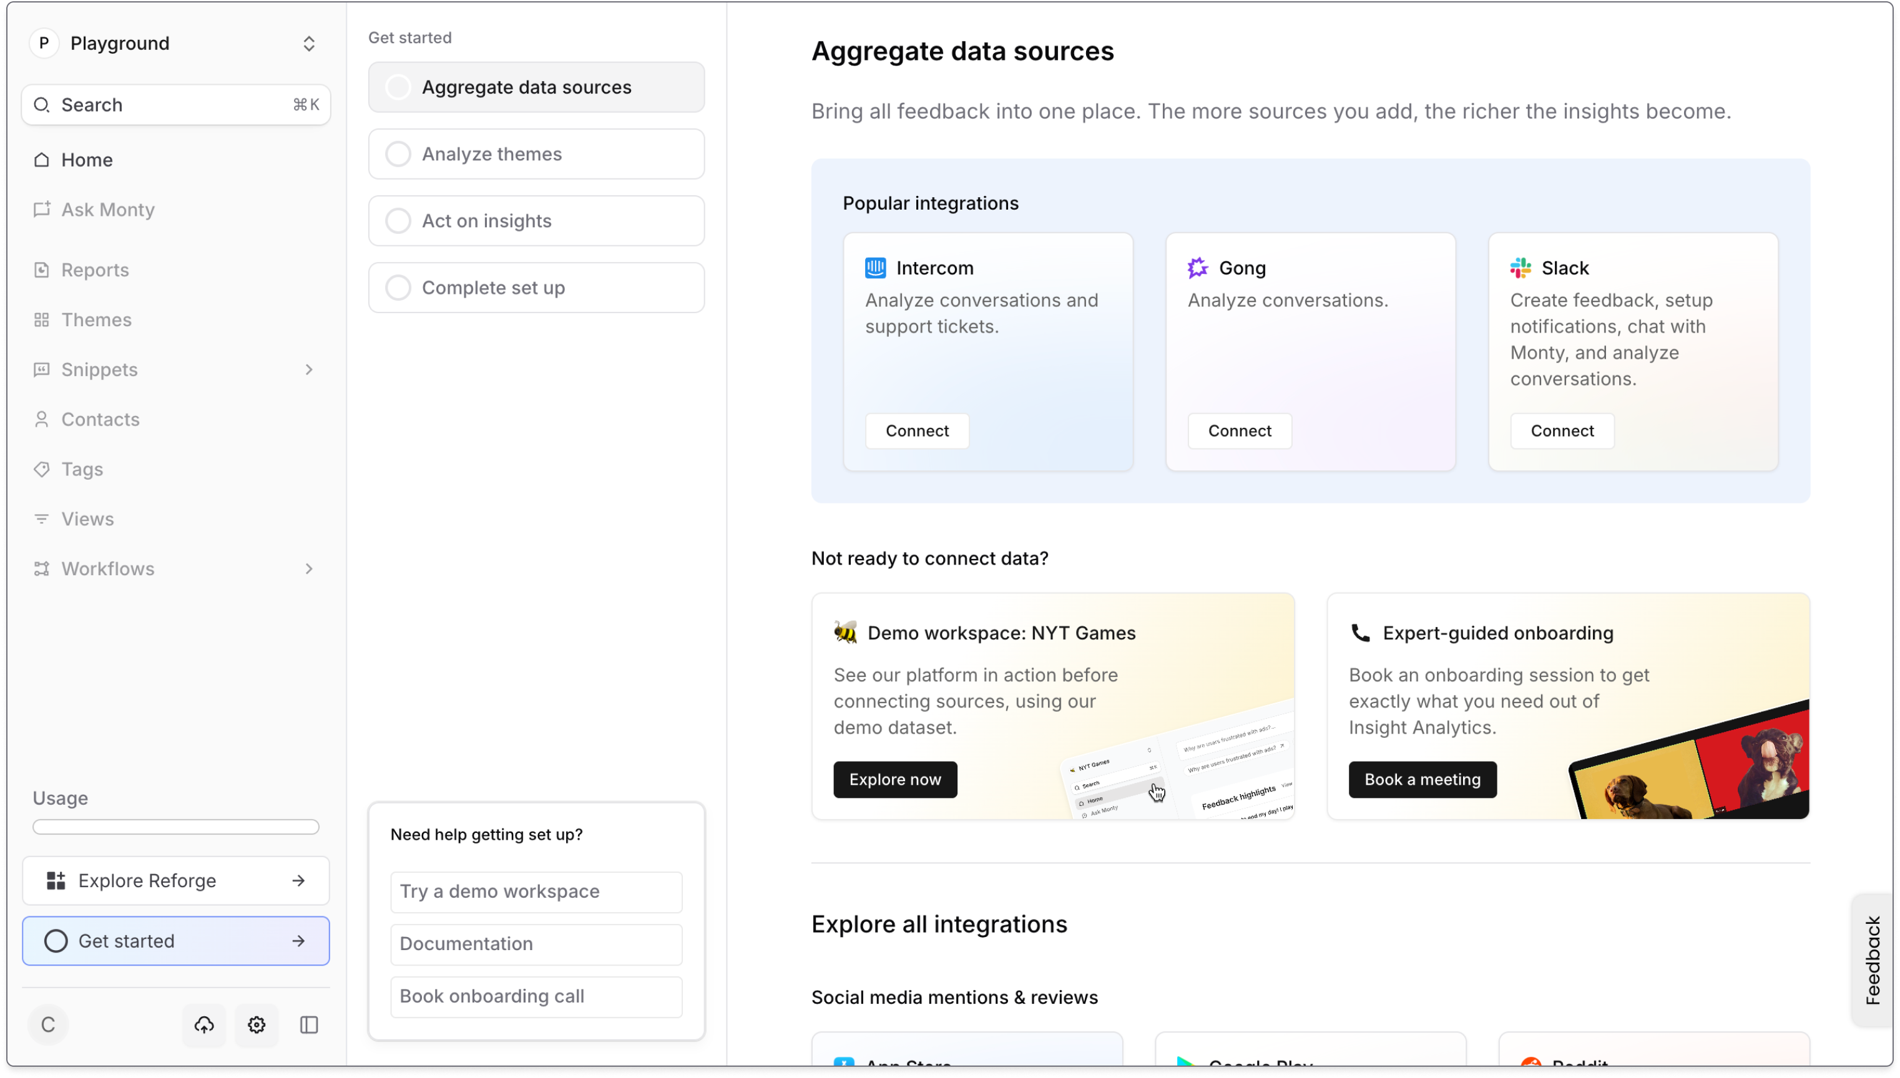Select the Complete set up step
1900x1078 pixels.
click(536, 288)
